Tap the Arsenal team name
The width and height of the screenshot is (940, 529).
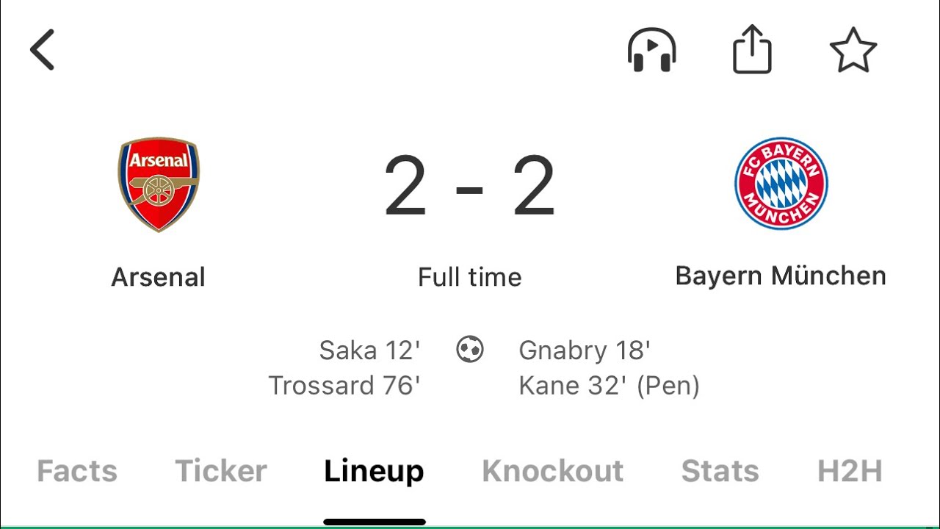coord(159,277)
